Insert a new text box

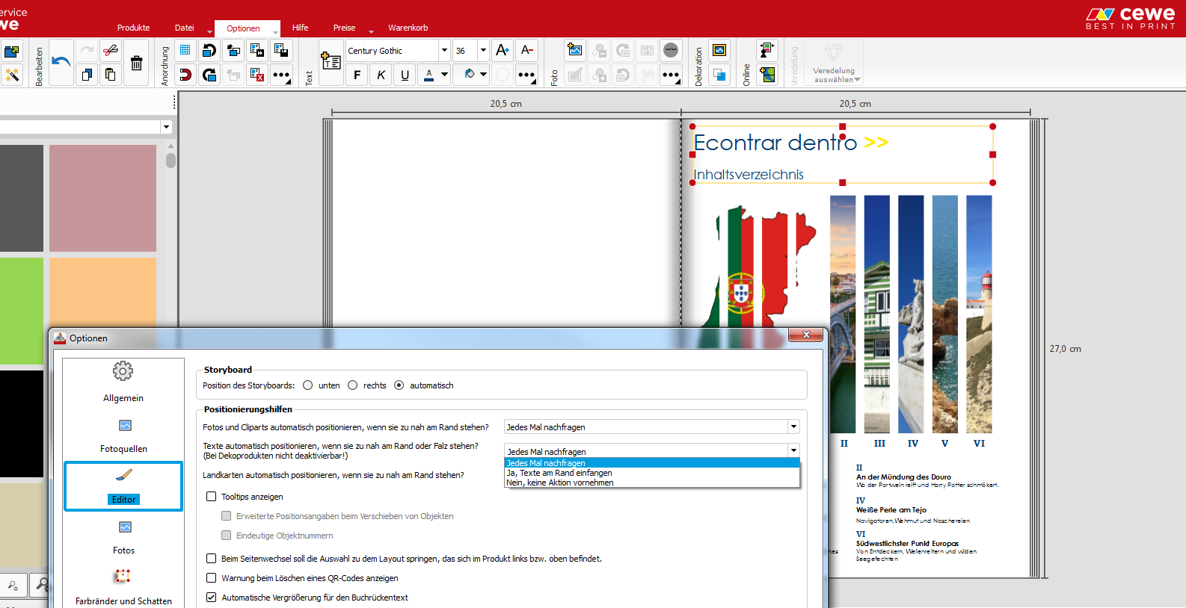click(x=331, y=61)
